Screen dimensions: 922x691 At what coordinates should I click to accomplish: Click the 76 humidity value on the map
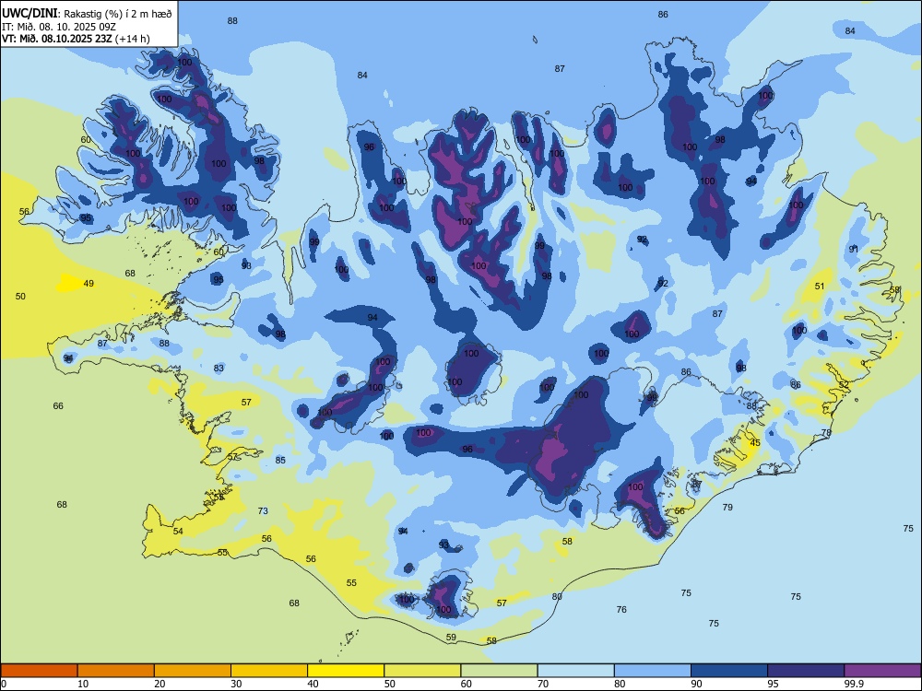(621, 609)
